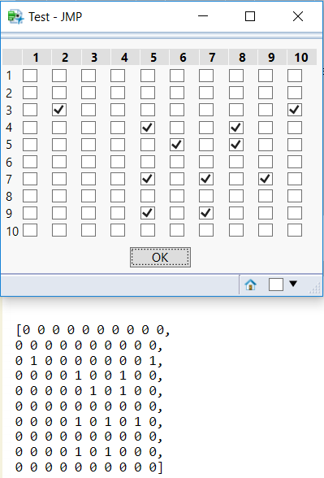The width and height of the screenshot is (324, 478).
Task: Uncheck the row 4 column 5 checkbox
Action: [148, 128]
